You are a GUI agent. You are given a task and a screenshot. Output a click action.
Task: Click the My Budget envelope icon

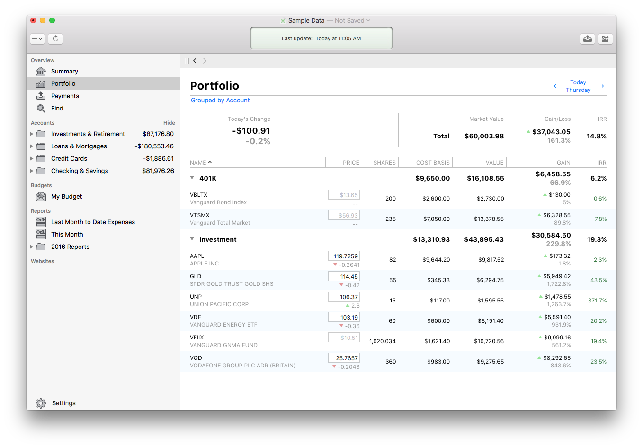click(x=41, y=196)
